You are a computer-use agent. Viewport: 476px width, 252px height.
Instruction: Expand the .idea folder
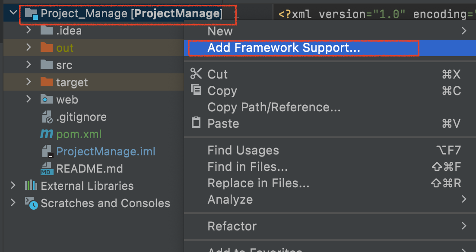pos(29,31)
